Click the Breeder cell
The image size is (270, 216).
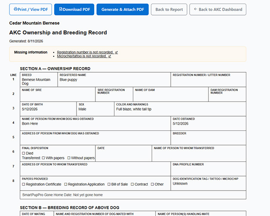[x=209, y=138]
